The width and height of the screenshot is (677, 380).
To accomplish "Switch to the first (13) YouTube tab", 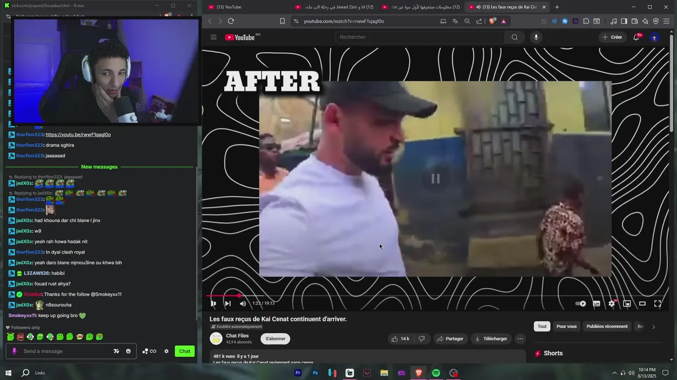I will [246, 7].
